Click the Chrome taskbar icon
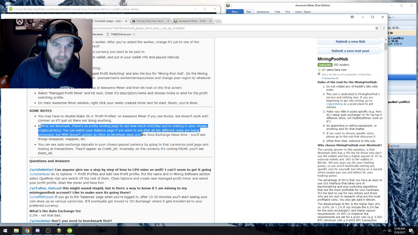 (x=27, y=231)
